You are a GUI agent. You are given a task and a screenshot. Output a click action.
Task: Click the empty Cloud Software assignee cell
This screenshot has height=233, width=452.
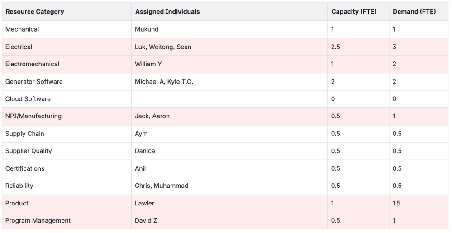[229, 99]
